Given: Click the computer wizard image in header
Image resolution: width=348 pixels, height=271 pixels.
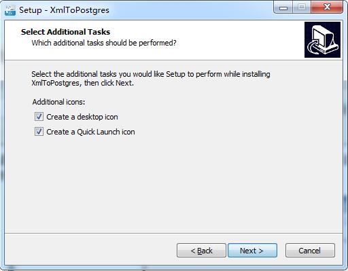Looking at the screenshot, I should click(x=322, y=39).
